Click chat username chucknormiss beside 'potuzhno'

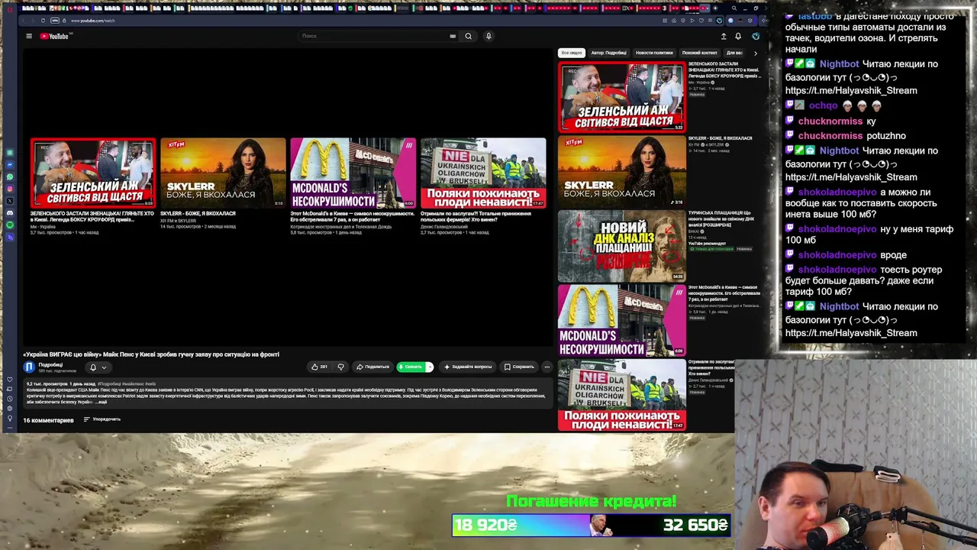pos(830,136)
